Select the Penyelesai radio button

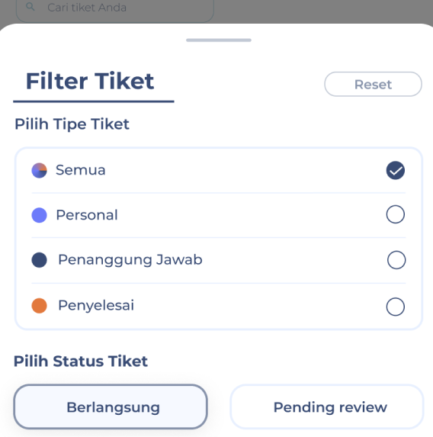click(396, 307)
